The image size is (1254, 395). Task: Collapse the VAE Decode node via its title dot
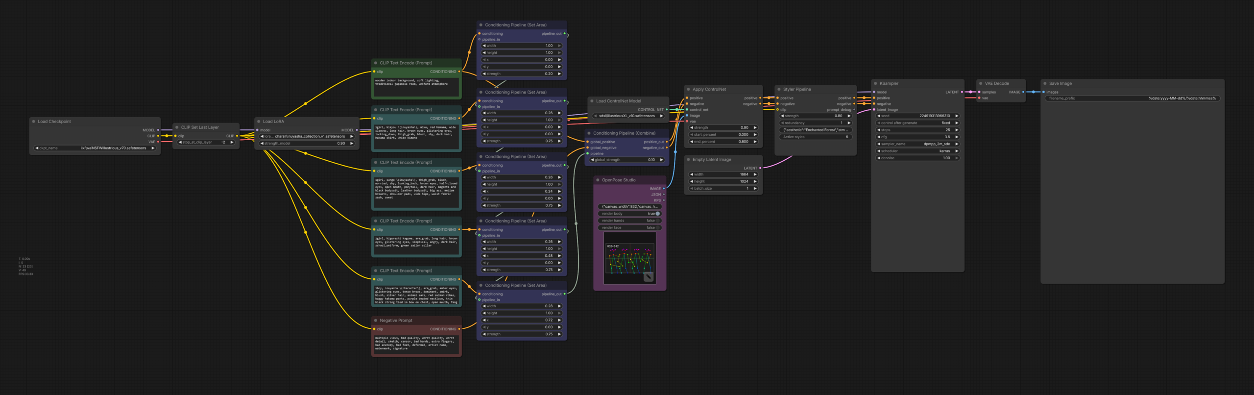980,84
